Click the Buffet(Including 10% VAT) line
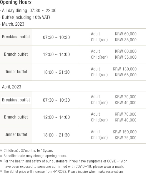 click(26, 17)
